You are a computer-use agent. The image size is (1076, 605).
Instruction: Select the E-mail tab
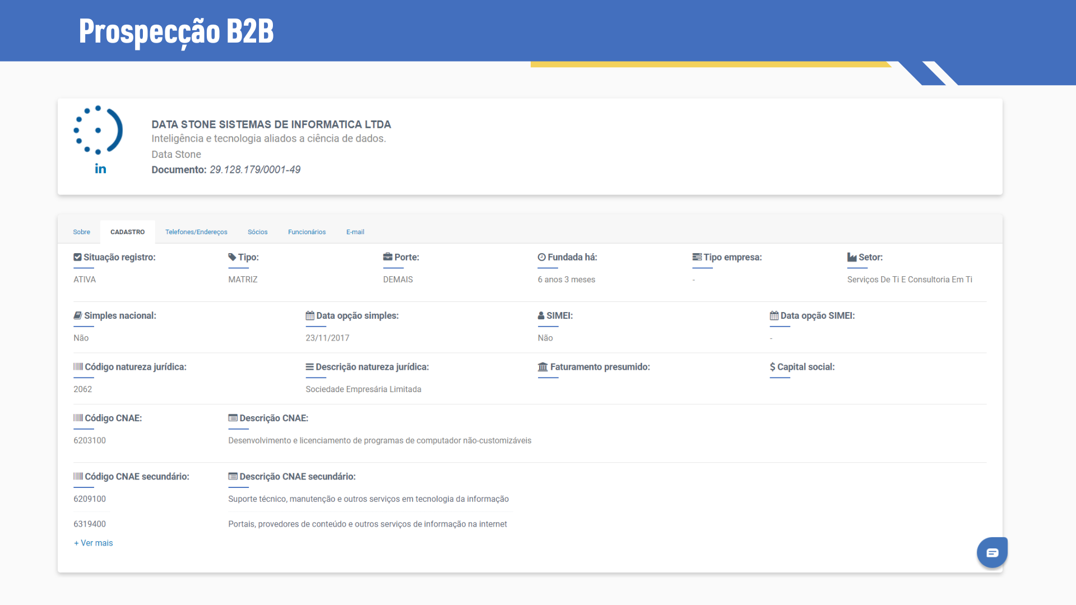coord(355,232)
